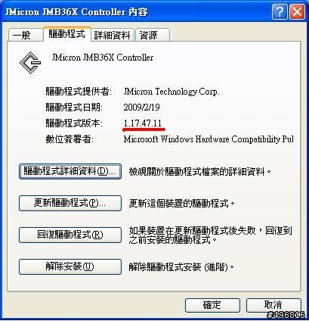Switch to the 資源 tab

coord(152,35)
